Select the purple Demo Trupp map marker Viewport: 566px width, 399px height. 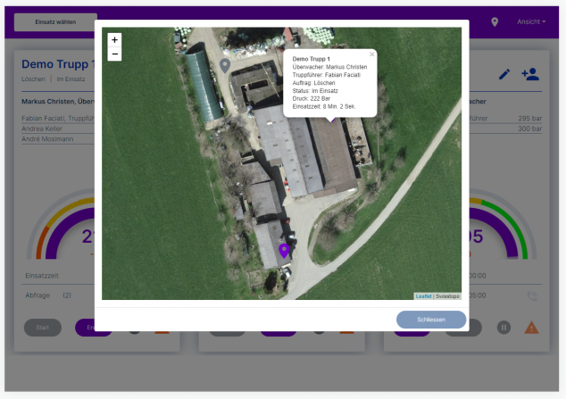click(284, 251)
